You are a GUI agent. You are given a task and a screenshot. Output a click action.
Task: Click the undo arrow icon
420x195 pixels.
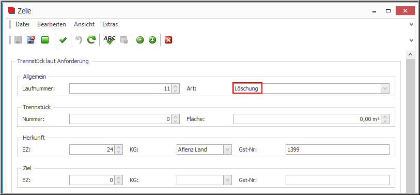point(79,40)
